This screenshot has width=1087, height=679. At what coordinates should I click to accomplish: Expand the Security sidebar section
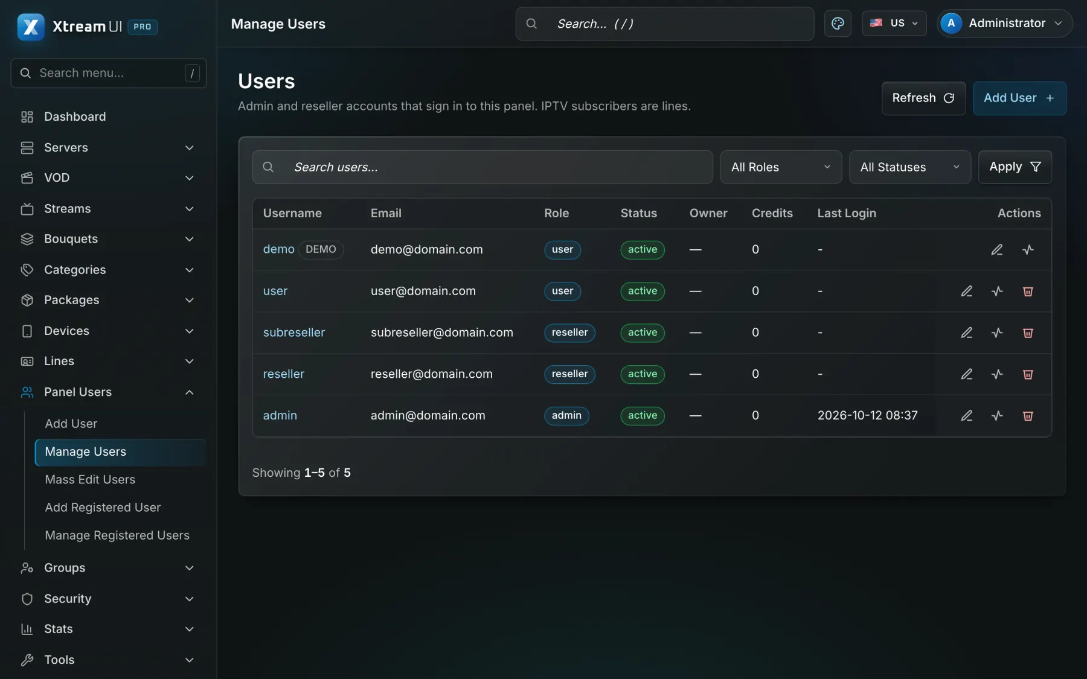click(108, 599)
